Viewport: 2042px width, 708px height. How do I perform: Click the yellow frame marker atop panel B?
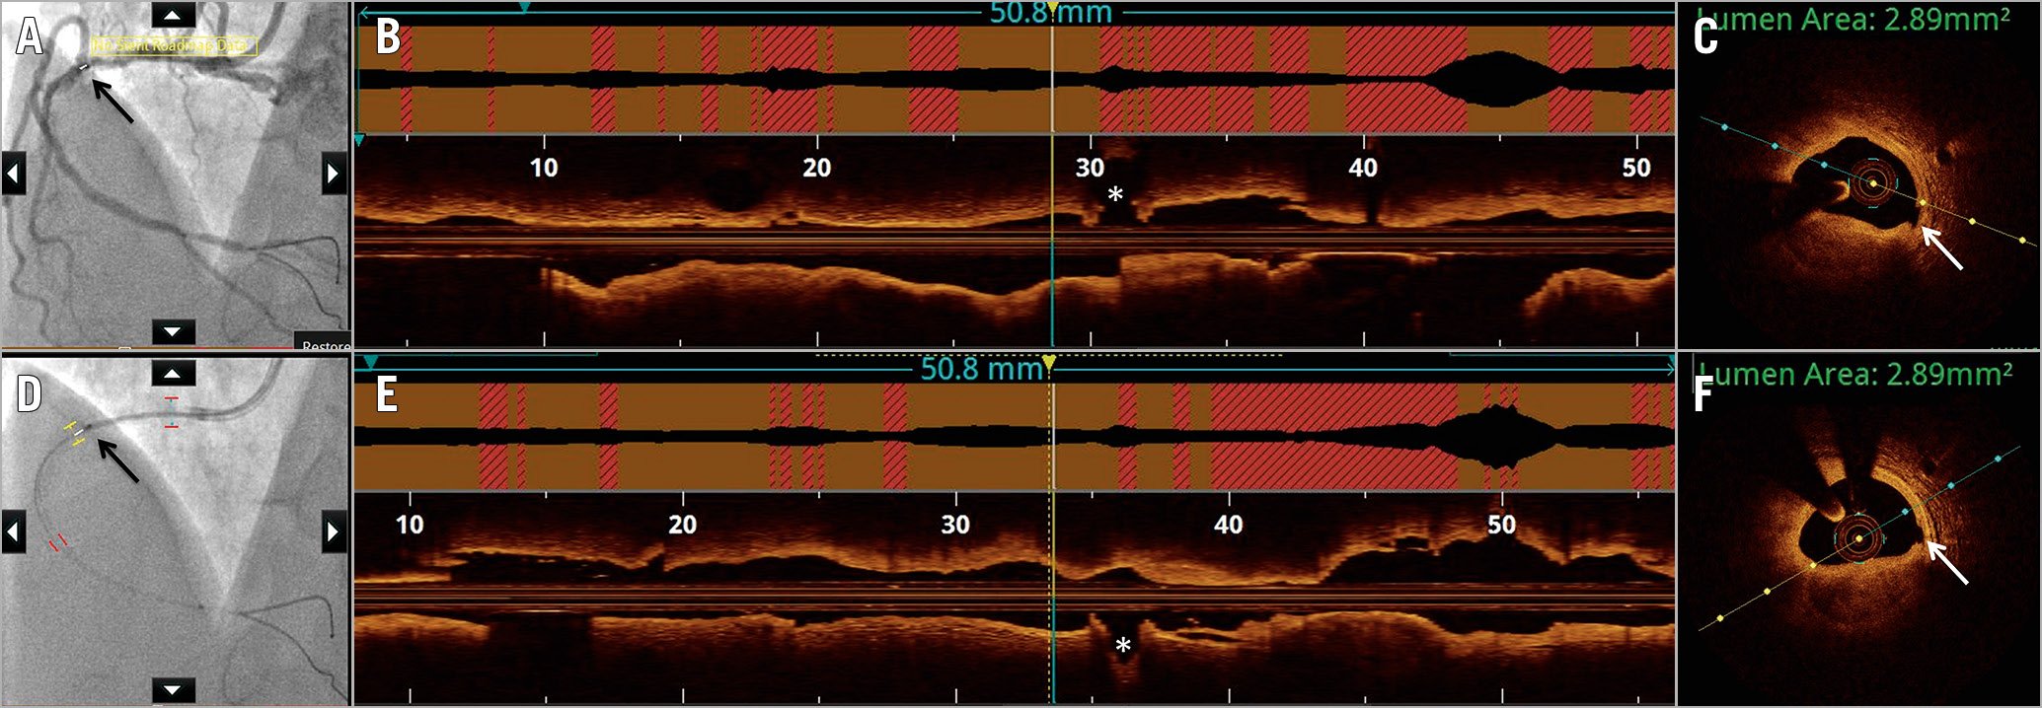pos(1052,9)
